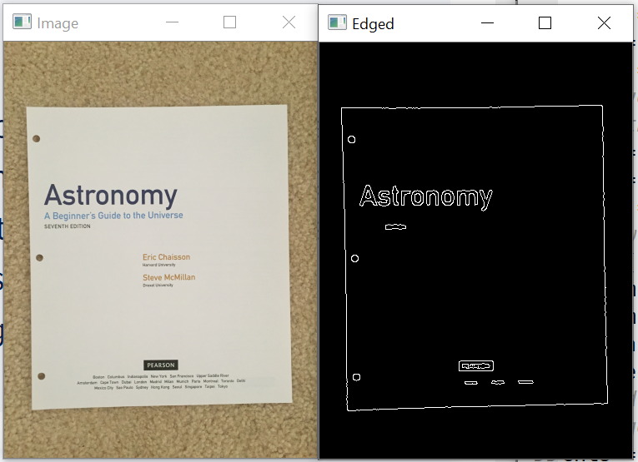Click the Image window's app icon
The width and height of the screenshot is (638, 462).
[22, 22]
